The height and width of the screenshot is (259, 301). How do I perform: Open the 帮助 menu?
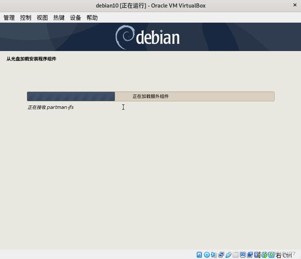[x=92, y=18]
